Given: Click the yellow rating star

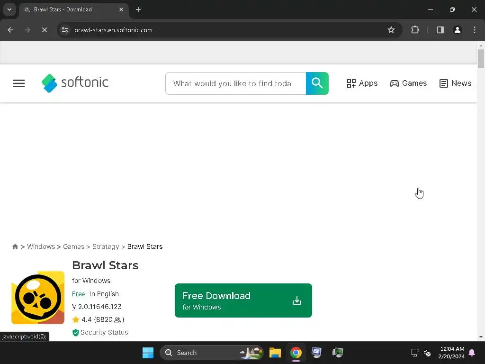Looking at the screenshot, I should pos(75,319).
